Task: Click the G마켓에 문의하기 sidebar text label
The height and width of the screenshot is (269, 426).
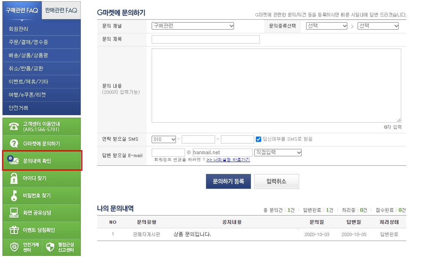Action: coord(41,144)
